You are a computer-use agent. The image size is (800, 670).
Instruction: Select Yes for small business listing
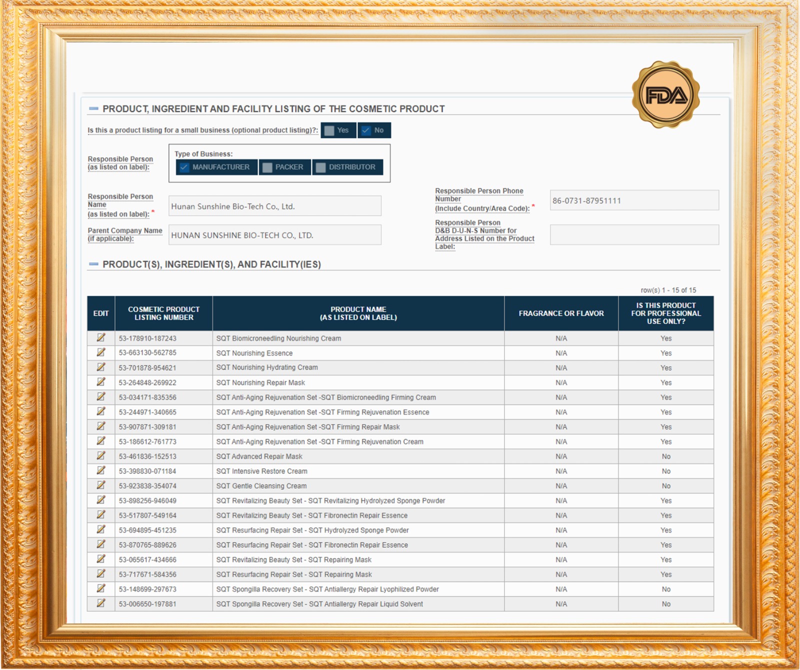tap(338, 130)
